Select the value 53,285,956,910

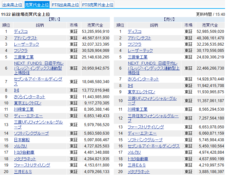pos(95,32)
